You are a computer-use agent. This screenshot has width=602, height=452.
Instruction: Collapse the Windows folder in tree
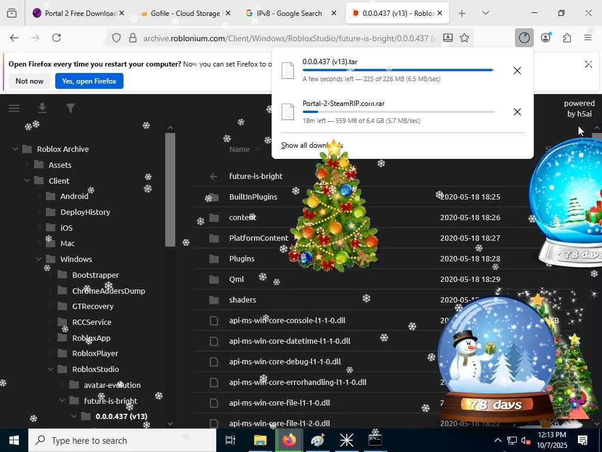[39, 259]
